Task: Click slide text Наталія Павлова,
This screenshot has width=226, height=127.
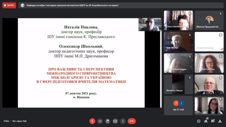Action: 81,27
